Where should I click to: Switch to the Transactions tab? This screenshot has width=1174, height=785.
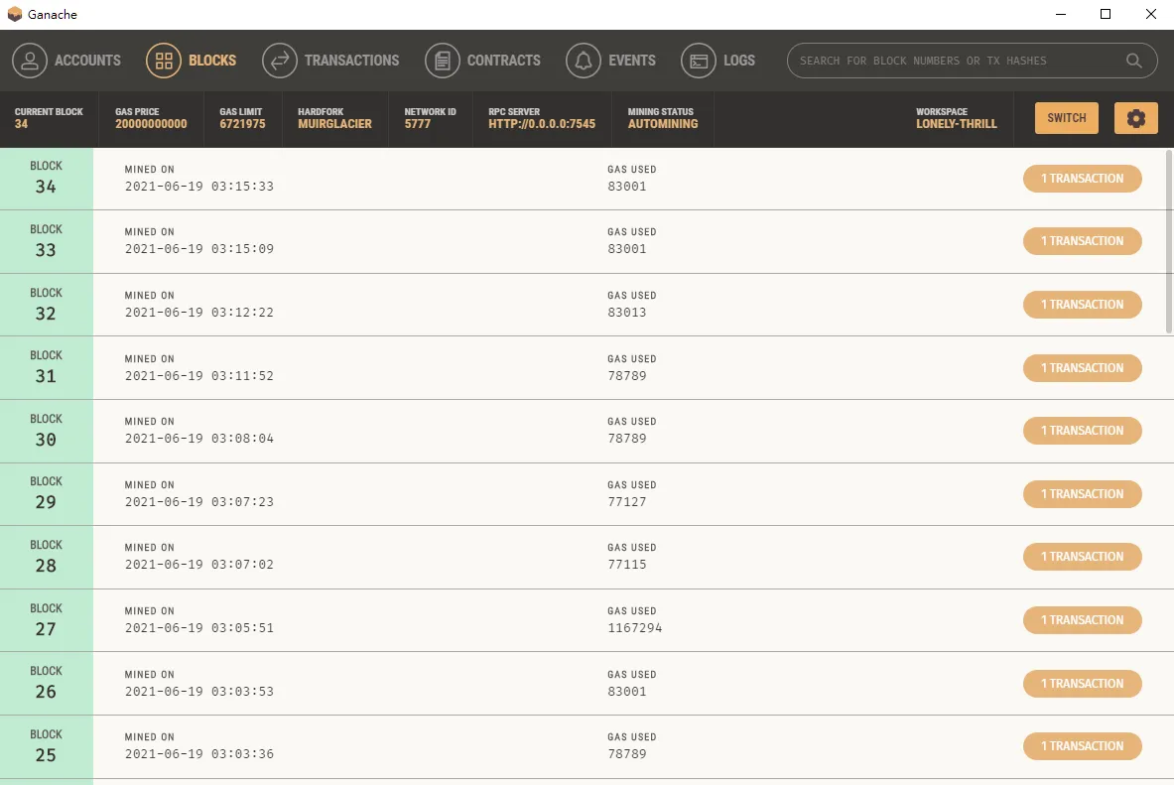(x=351, y=61)
